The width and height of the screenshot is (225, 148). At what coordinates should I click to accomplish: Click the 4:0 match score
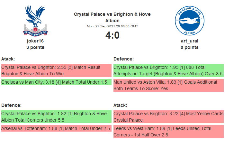(x=112, y=35)
